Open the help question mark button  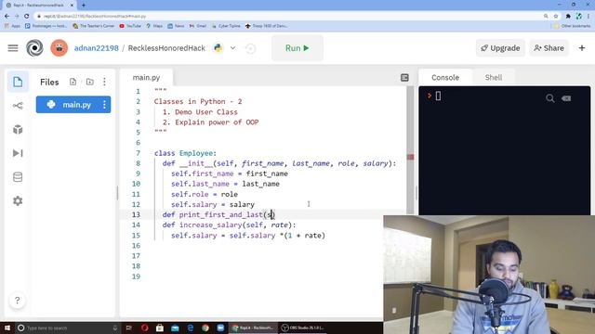point(17,301)
